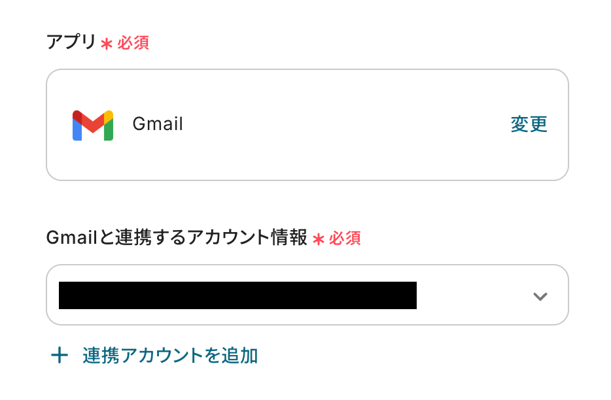
Task: Click the Gmail envelope logo icon
Action: pyautogui.click(x=93, y=125)
